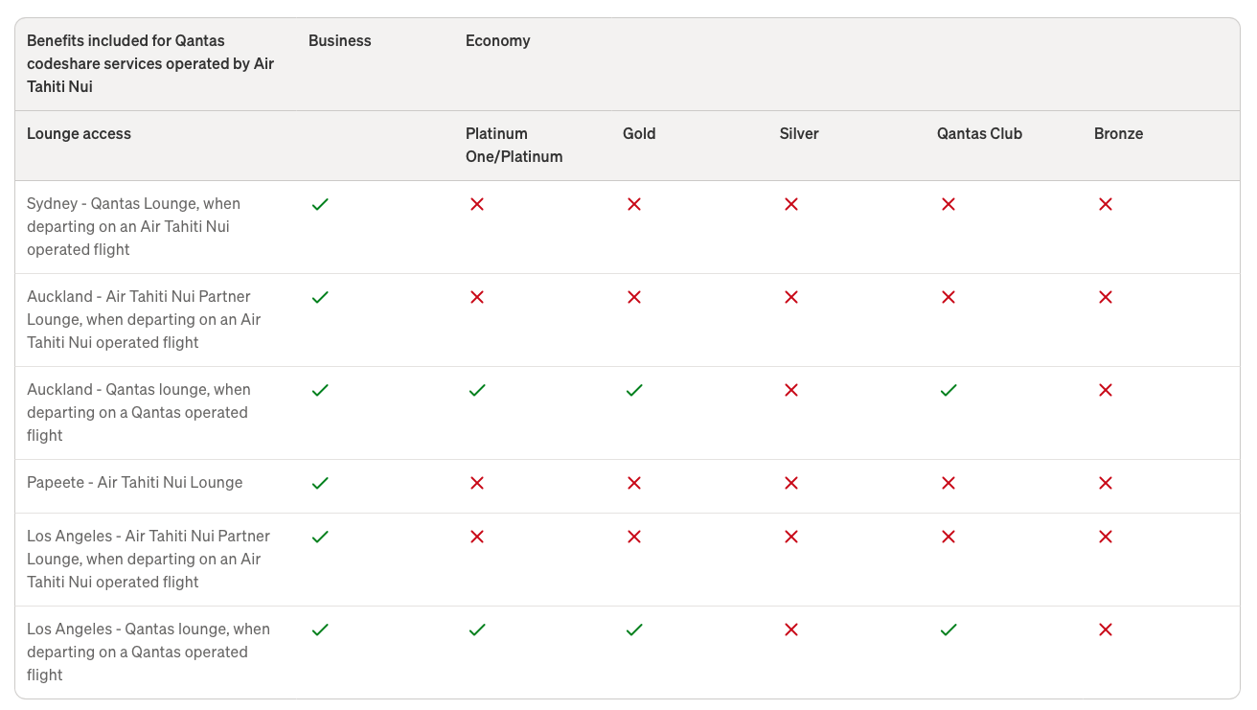Click the Business checkmark in the Papeete row
Image resolution: width=1257 pixels, height=710 pixels.
(320, 483)
